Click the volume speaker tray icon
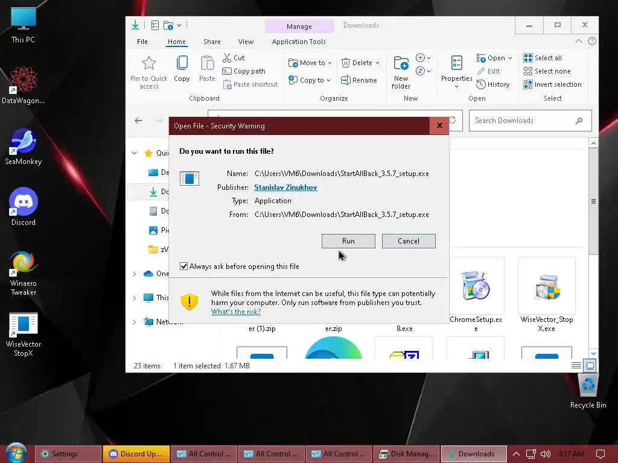The height and width of the screenshot is (463, 618). tap(546, 454)
